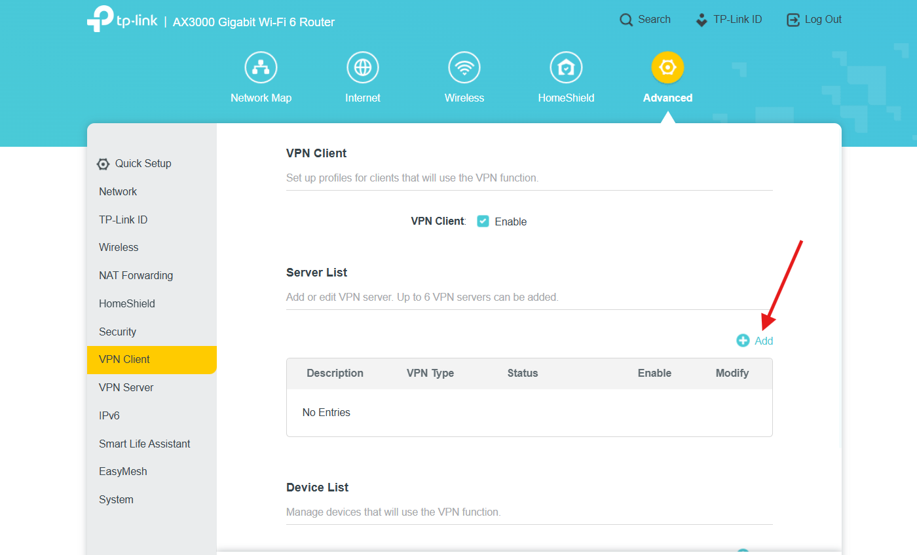Uncheck the VPN Client Enable checkbox
917x555 pixels.
(x=483, y=221)
